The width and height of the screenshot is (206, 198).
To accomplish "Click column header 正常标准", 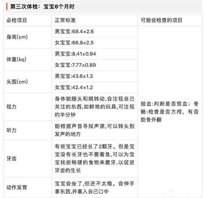I will pos(65,20).
